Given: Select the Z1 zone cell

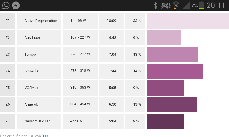Looking at the screenshot, I should [x=8, y=21].
